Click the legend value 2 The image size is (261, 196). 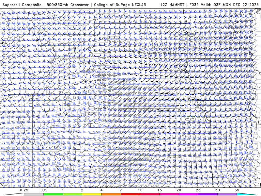click(x=82, y=190)
